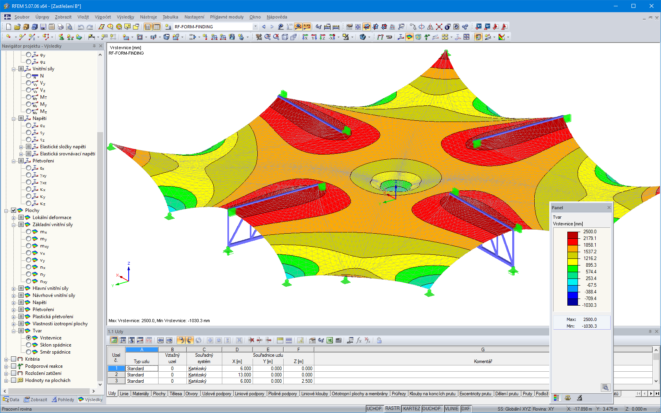The image size is (661, 413).
Task: Enable the Kritéria checkbox
Action: coord(14,359)
